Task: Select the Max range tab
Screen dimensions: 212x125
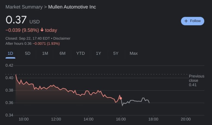Action: coord(134,53)
